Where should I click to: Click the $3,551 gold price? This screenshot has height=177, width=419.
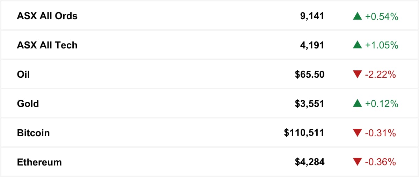click(310, 104)
